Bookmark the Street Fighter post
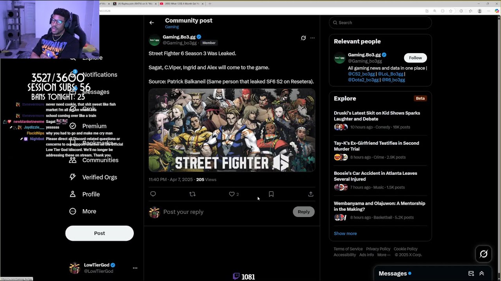 271,194
